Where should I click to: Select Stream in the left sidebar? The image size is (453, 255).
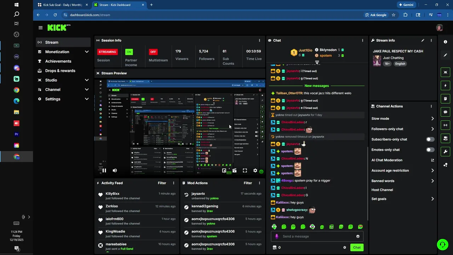coord(63,42)
